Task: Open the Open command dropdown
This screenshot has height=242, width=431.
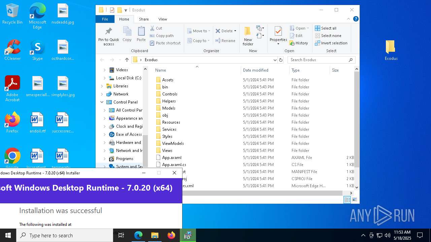Action: pos(308,28)
